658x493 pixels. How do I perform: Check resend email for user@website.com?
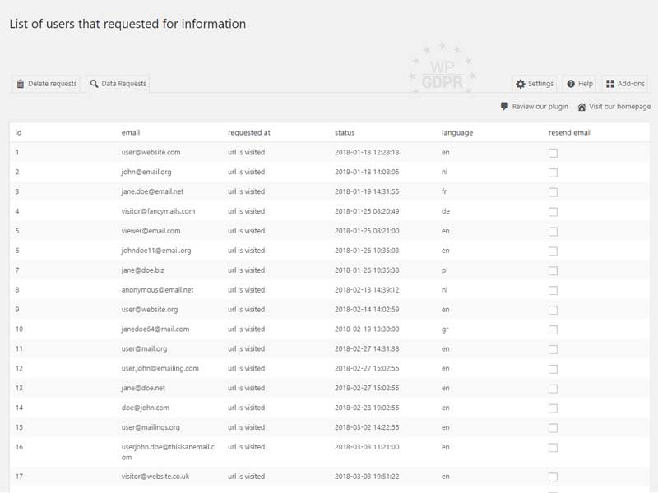553,153
